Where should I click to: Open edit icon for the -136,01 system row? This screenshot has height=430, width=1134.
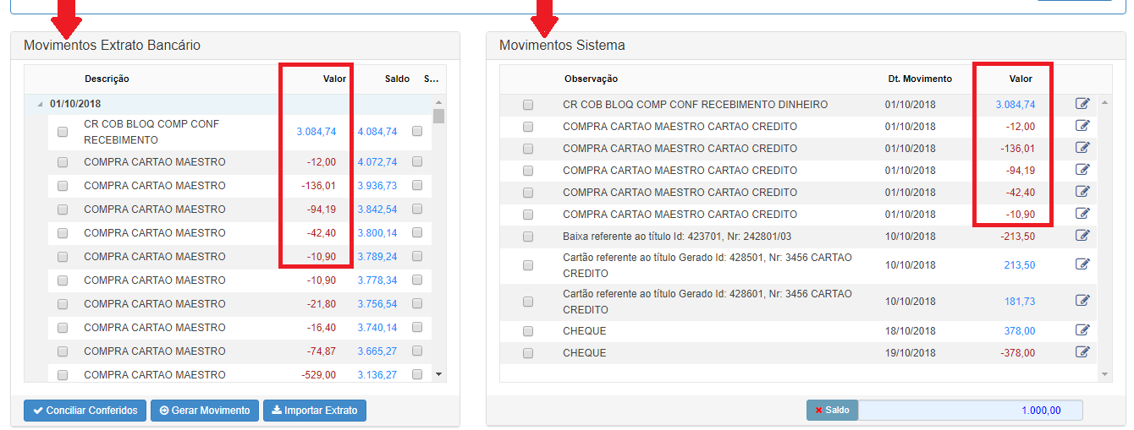[1082, 148]
